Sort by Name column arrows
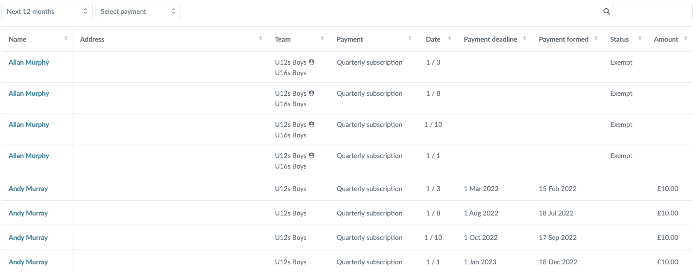This screenshot has width=697, height=272. coord(66,39)
